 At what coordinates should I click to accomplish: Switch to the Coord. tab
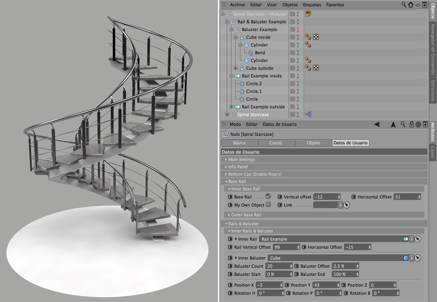pyautogui.click(x=276, y=143)
